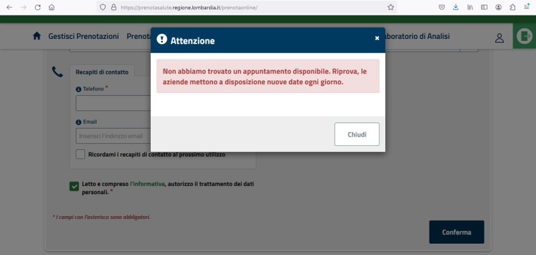Click the Chiudi button
This screenshot has width=536, height=255.
[357, 134]
